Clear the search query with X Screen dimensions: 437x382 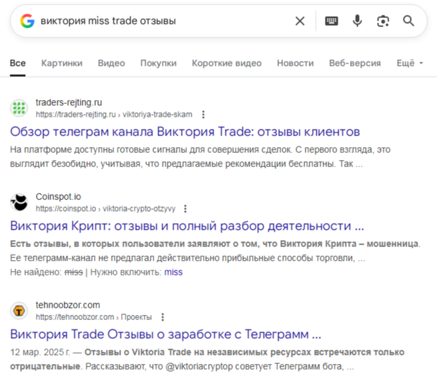pyautogui.click(x=300, y=21)
